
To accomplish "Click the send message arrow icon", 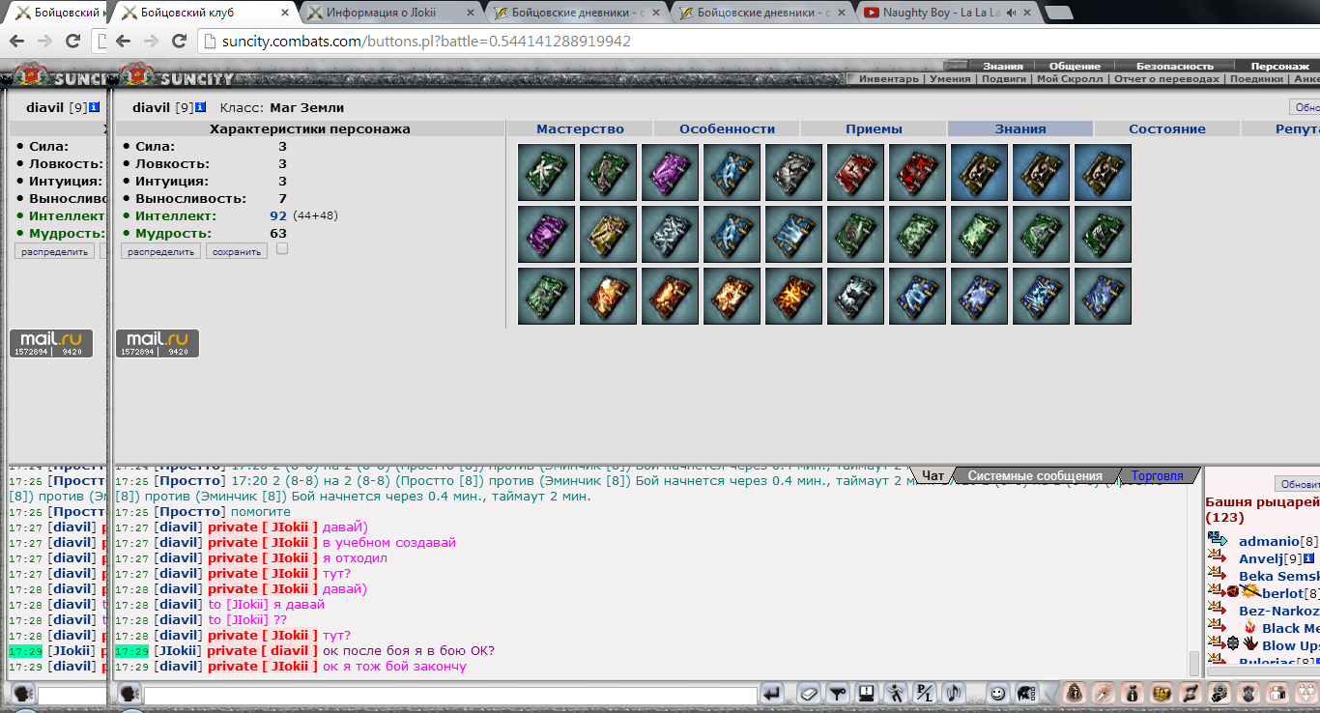I will point(771,693).
